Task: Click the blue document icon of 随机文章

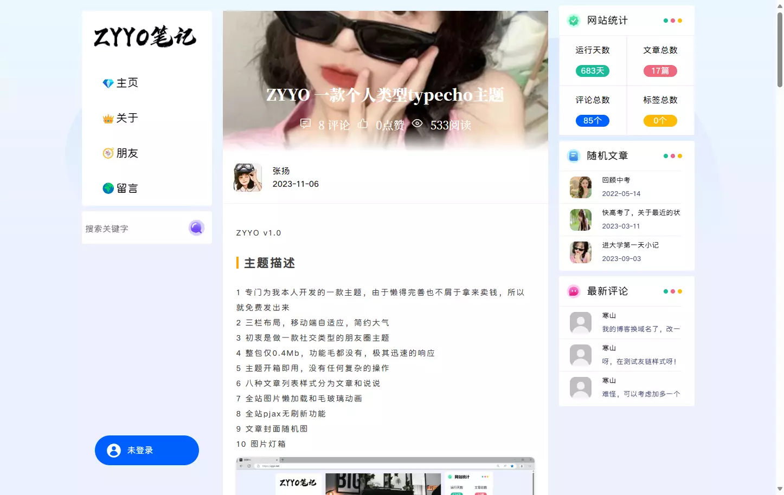Action: (574, 156)
